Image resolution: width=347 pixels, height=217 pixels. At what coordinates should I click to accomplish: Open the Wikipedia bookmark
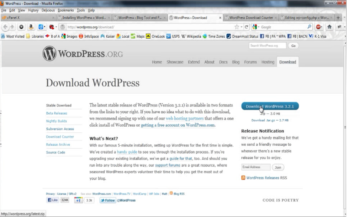coord(191,36)
